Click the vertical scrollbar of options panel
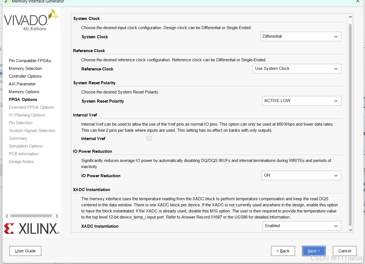The height and width of the screenshot is (264, 365). pyautogui.click(x=350, y=125)
